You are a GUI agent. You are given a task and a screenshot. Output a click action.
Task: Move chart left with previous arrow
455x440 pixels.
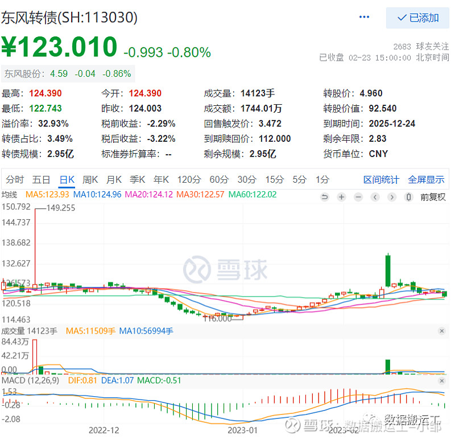(375, 197)
